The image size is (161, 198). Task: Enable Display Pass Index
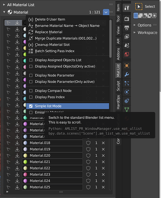[31, 97]
